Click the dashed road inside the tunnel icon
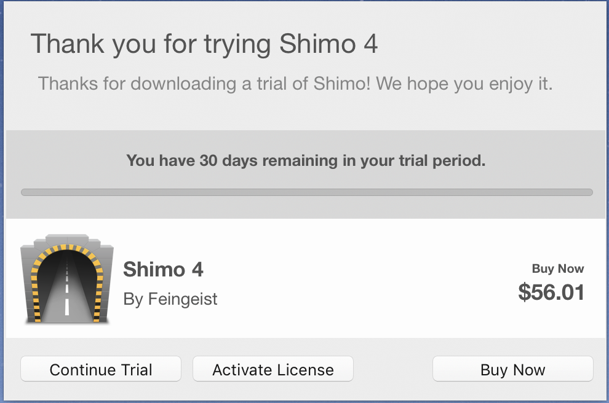Viewport: 609px width, 403px height. [67, 295]
